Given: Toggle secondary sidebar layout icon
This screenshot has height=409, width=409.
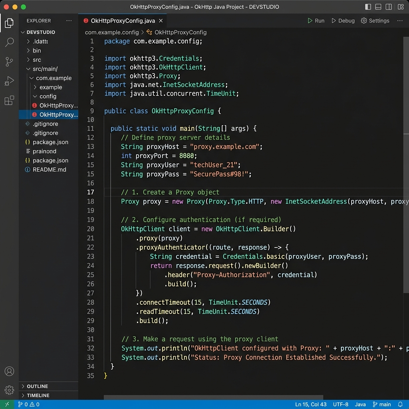Looking at the screenshot, I should (389, 7).
